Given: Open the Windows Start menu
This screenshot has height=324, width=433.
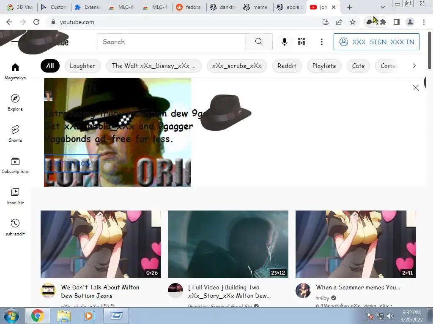Looking at the screenshot, I should click(11, 316).
